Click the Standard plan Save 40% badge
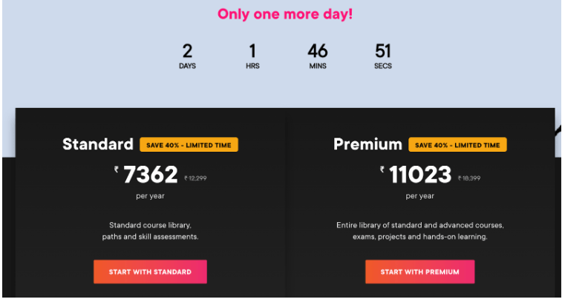The width and height of the screenshot is (562, 302). click(189, 145)
